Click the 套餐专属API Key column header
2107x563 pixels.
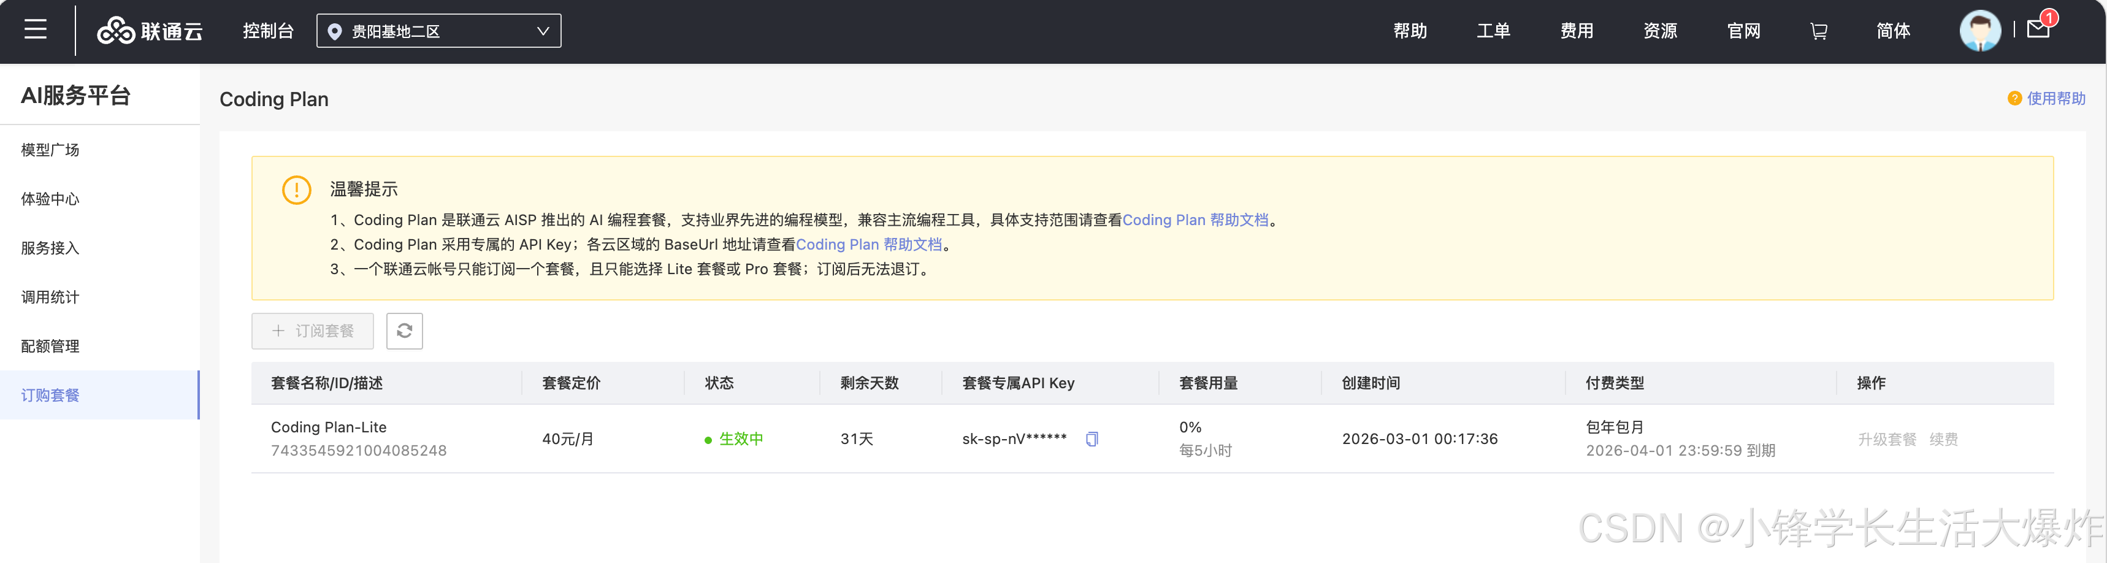click(1019, 383)
